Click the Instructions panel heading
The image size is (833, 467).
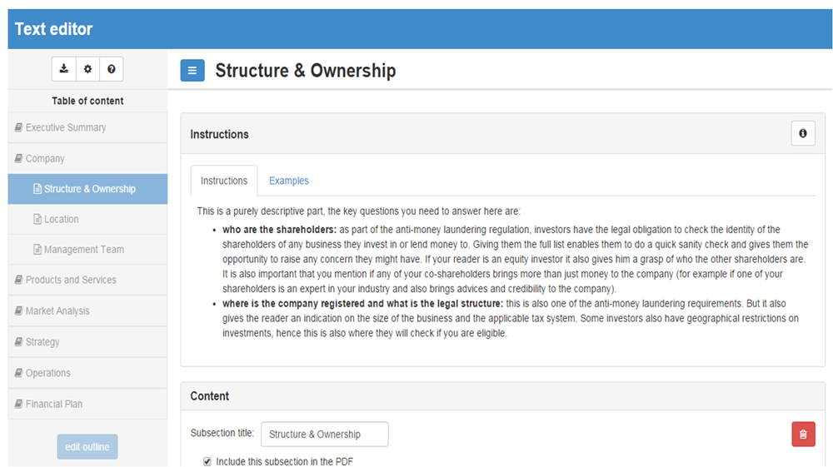[x=219, y=134]
